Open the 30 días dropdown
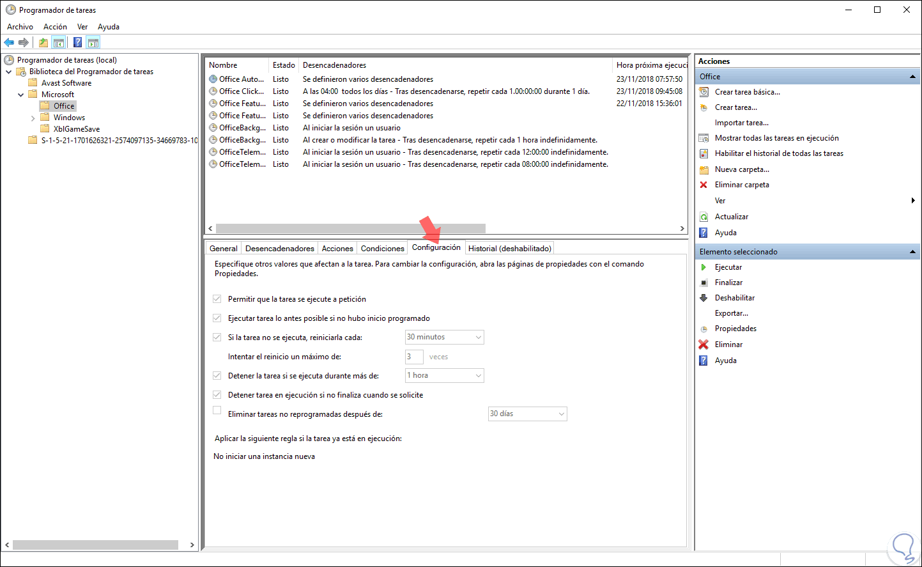Viewport: 922px width, 567px height. pyautogui.click(x=528, y=414)
